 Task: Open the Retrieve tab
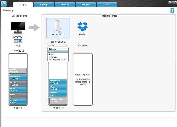click(65, 5)
